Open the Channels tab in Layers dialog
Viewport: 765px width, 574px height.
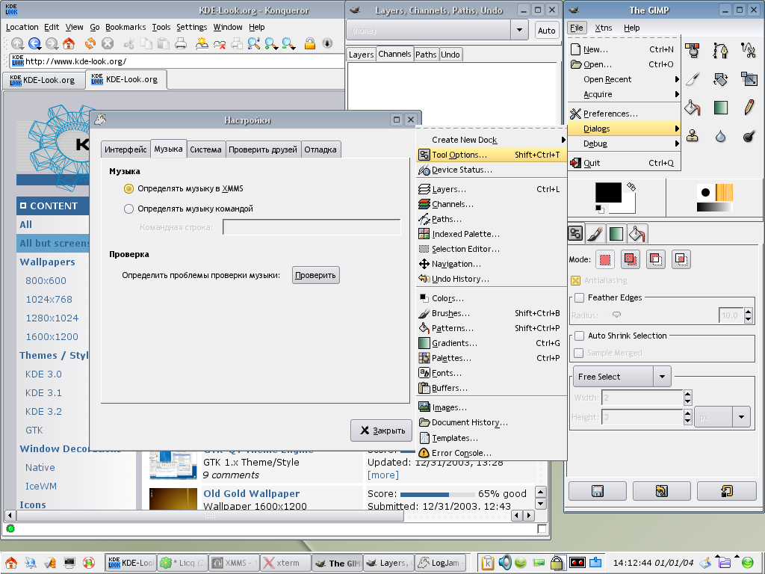pyautogui.click(x=394, y=54)
